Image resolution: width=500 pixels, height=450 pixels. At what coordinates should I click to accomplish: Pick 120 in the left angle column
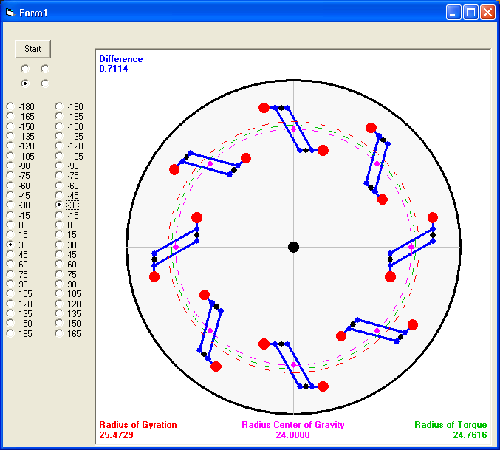(x=19, y=304)
